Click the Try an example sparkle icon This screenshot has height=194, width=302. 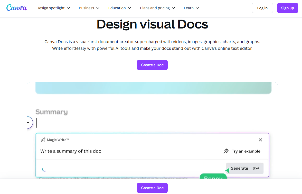tap(226, 151)
